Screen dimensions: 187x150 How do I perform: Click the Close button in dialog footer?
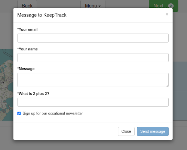click(x=126, y=131)
